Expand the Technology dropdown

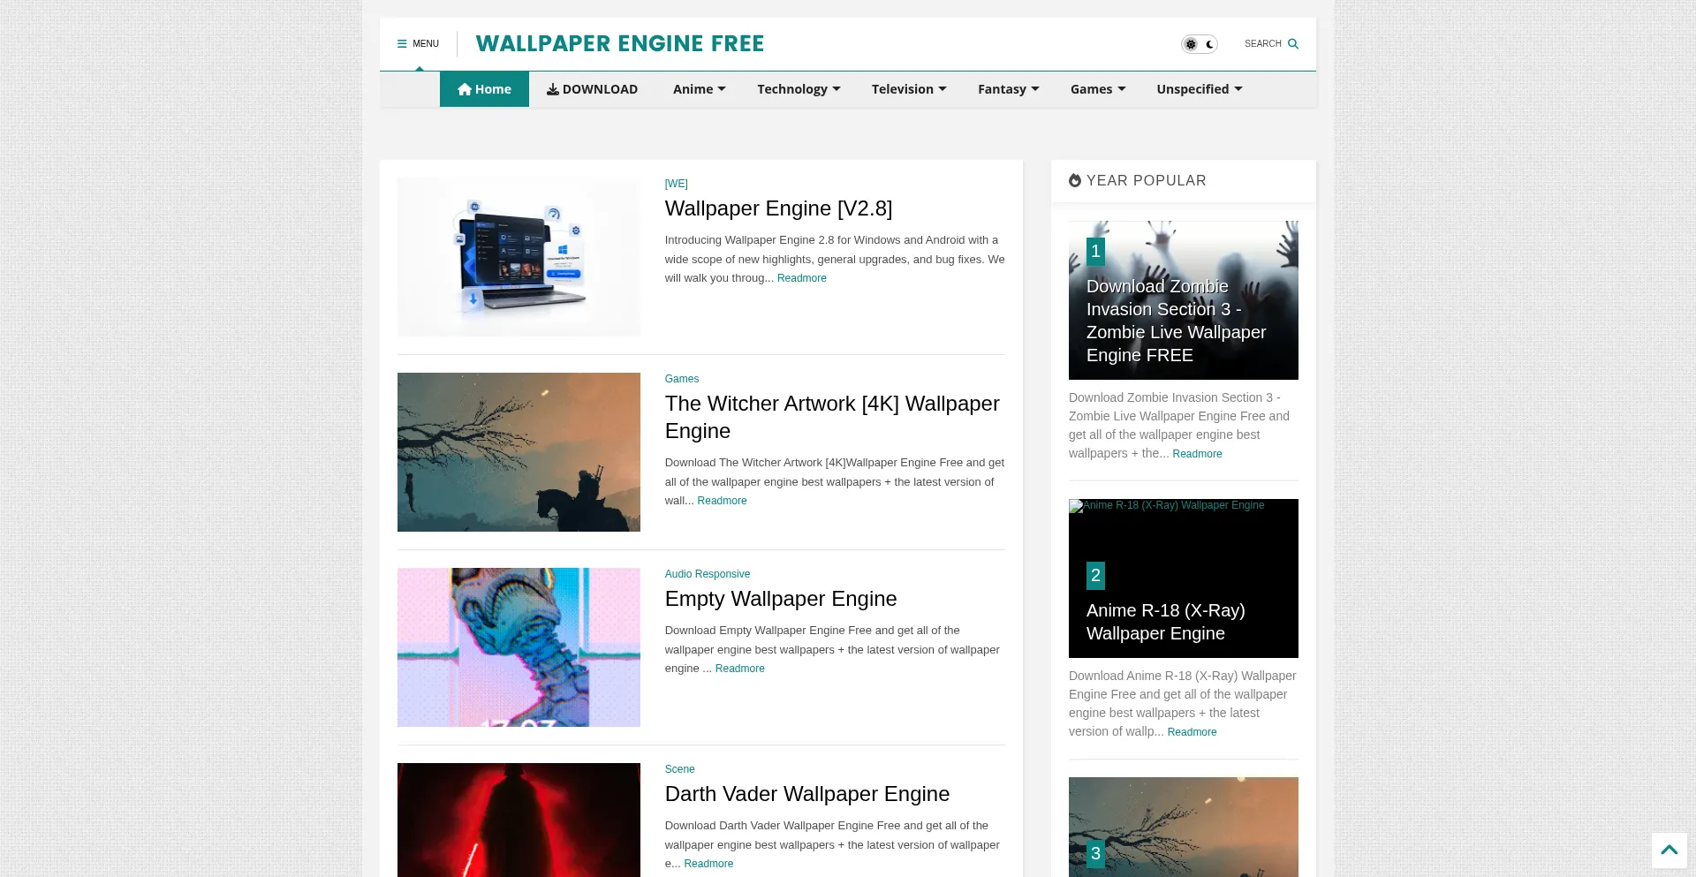(x=799, y=89)
